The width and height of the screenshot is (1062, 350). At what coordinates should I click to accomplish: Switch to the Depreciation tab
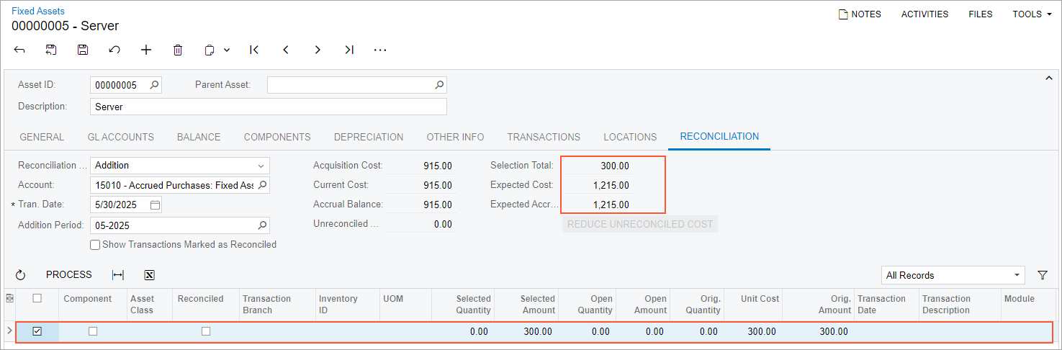pos(368,137)
